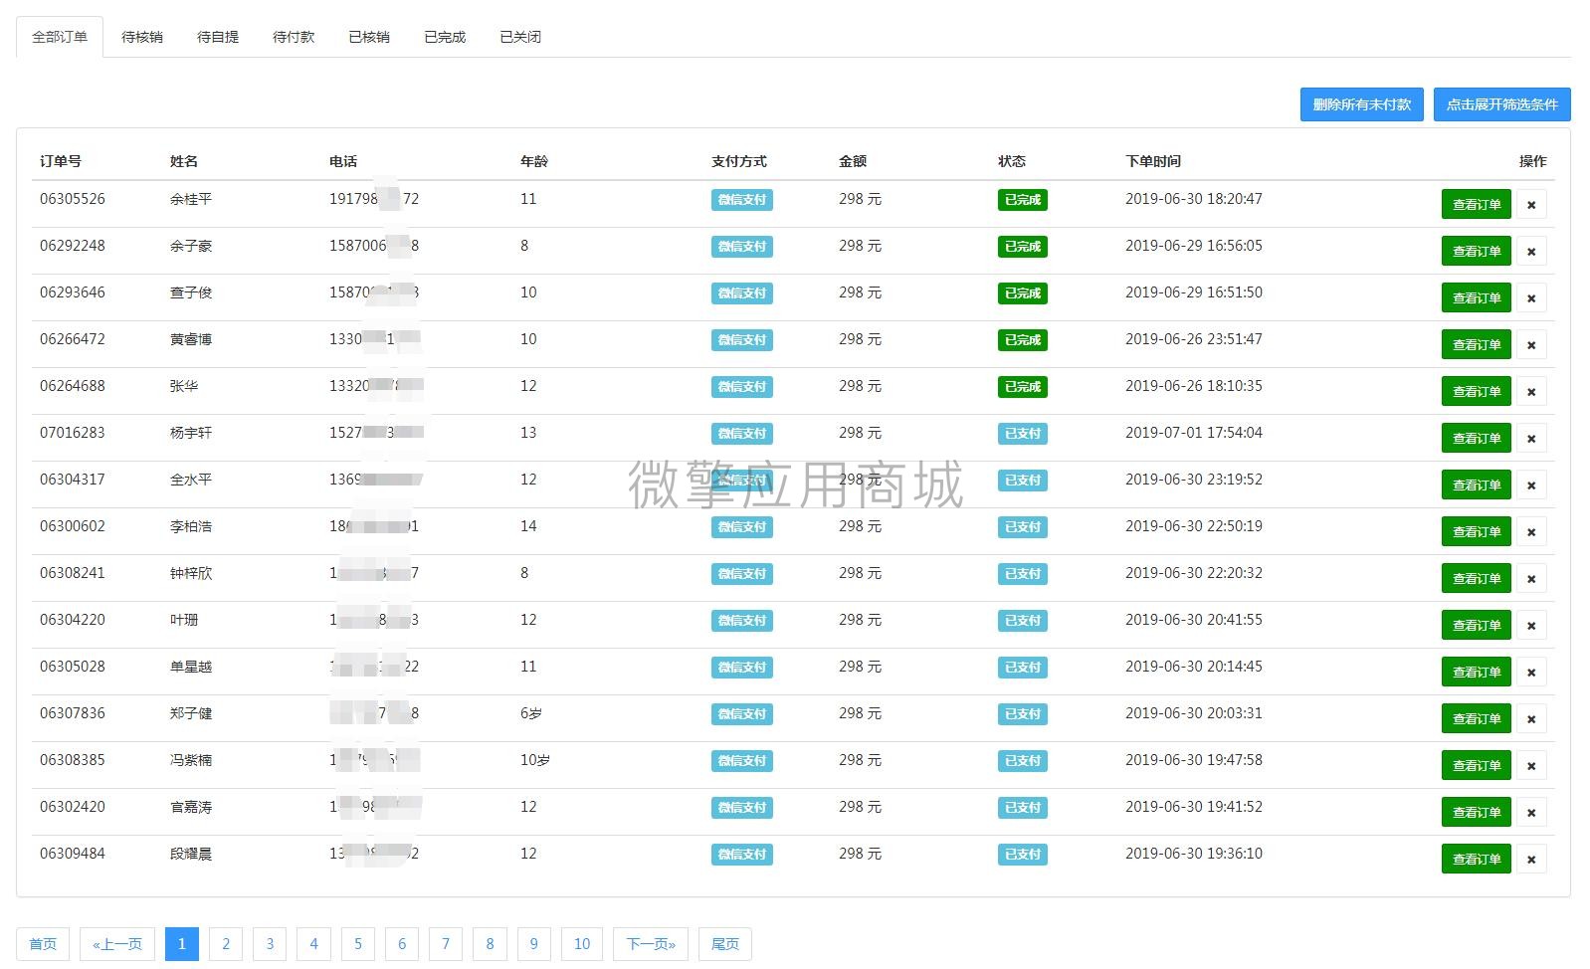Go to page 8
The width and height of the screenshot is (1590, 969).
point(490,944)
